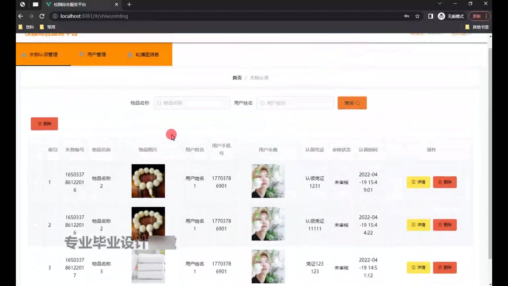The width and height of the screenshot is (508, 286).
Task: Toggle the browser side panel icon
Action: 430,16
